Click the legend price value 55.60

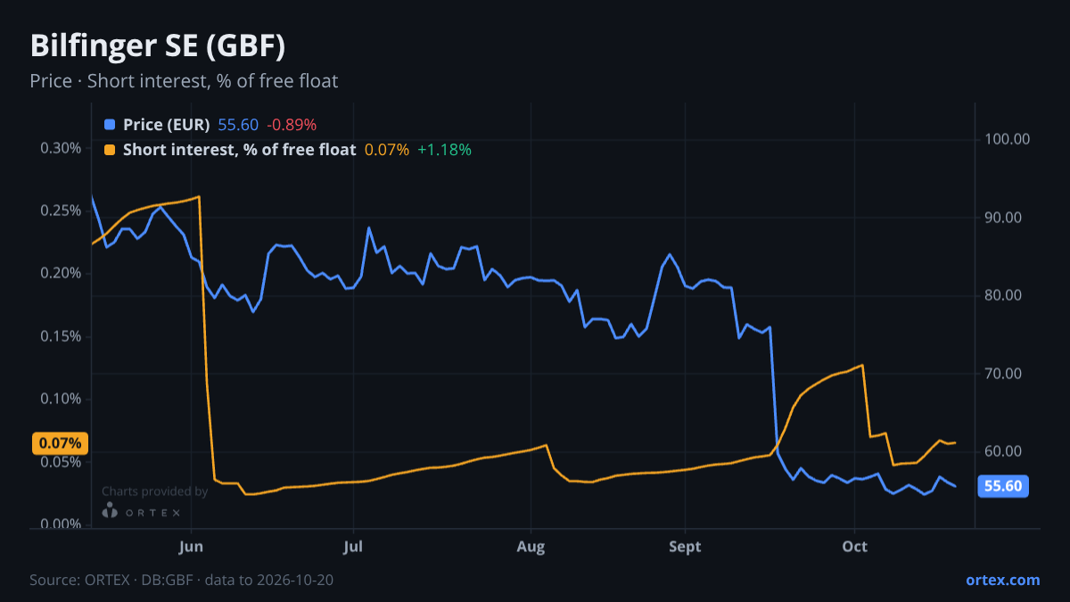(238, 125)
